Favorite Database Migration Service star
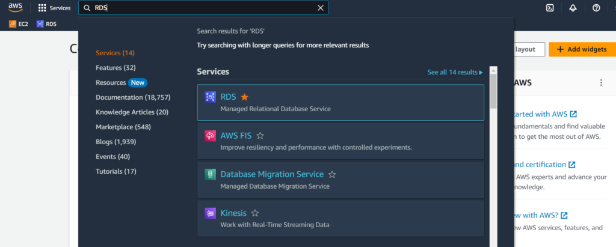The height and width of the screenshot is (247, 616). click(332, 174)
